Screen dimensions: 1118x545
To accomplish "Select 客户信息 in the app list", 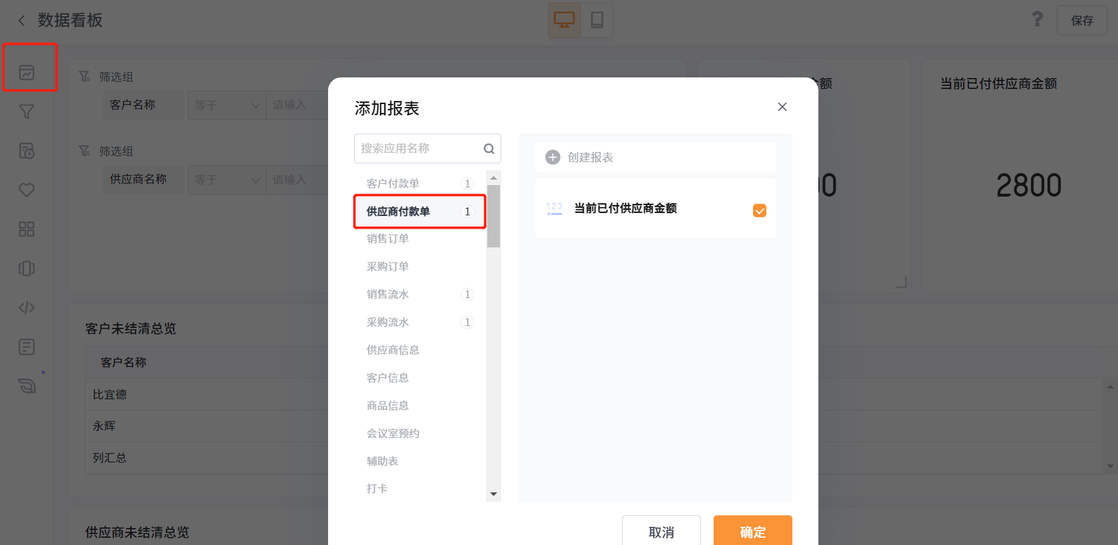I will pyautogui.click(x=419, y=377).
